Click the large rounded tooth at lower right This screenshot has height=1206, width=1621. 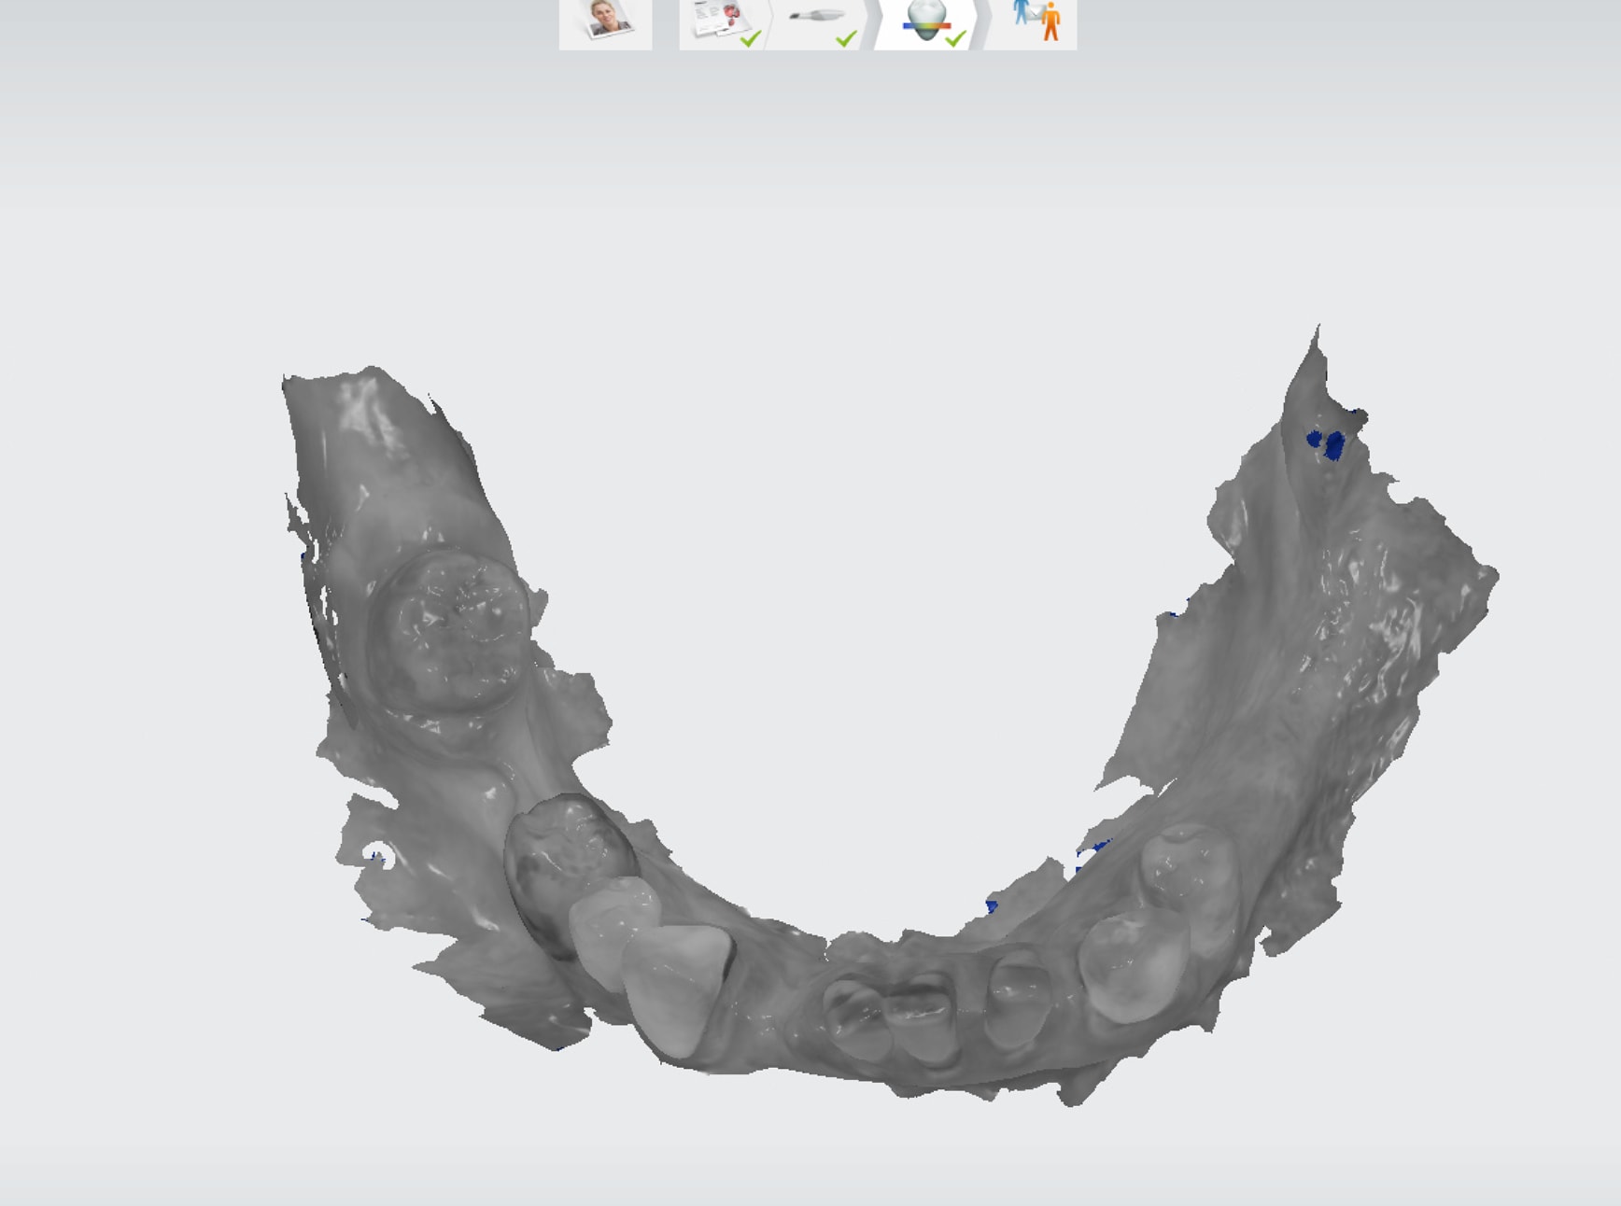1130,966
